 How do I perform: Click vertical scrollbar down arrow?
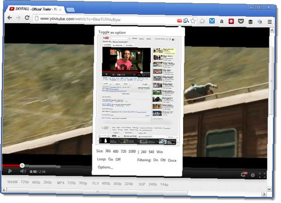coord(269,189)
